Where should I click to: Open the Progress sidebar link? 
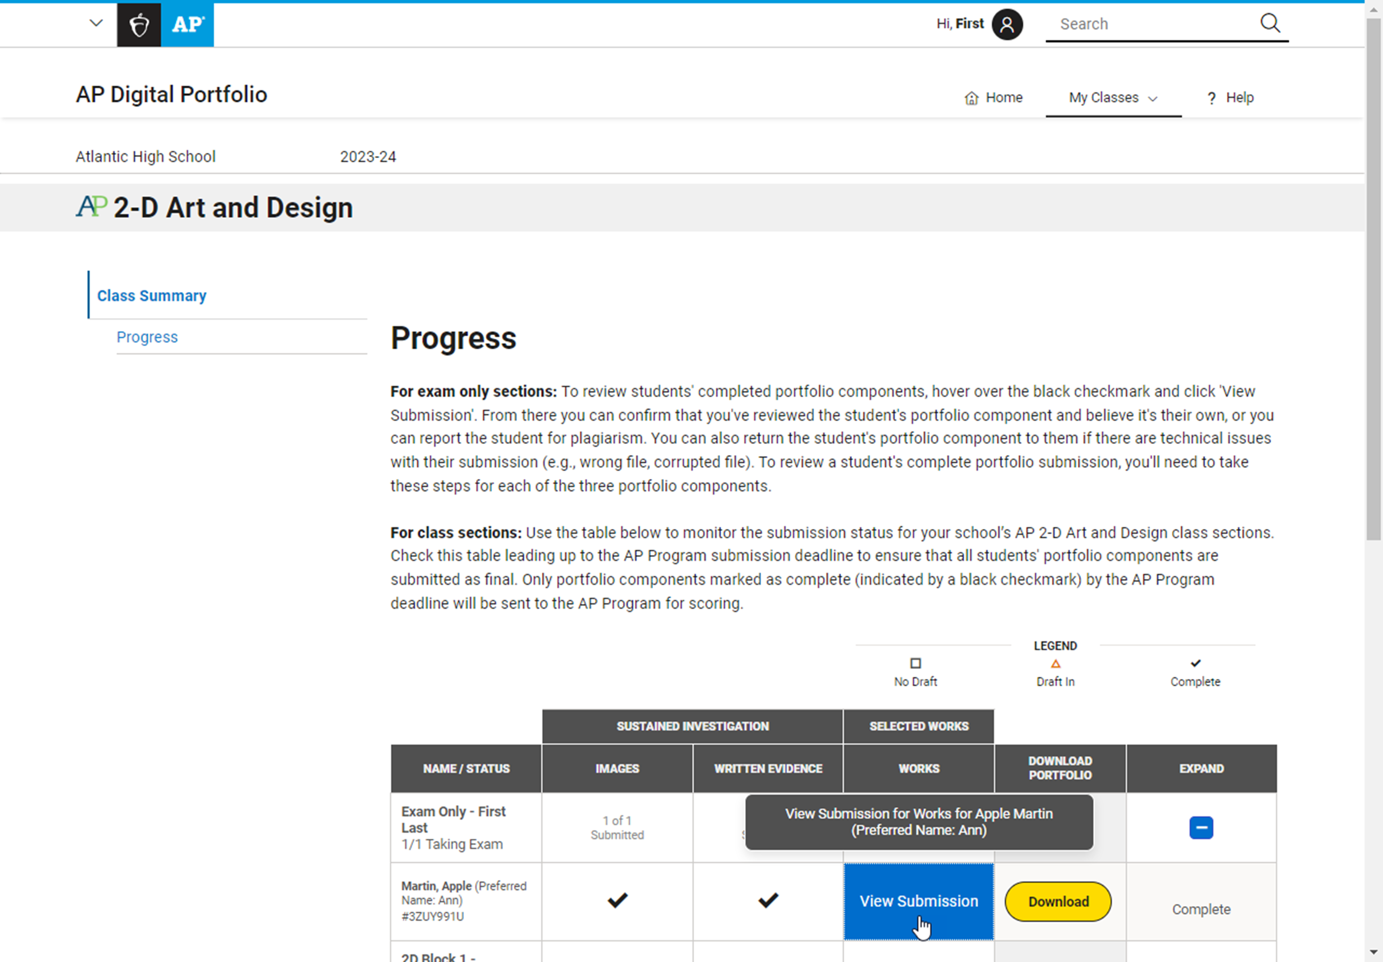point(147,337)
